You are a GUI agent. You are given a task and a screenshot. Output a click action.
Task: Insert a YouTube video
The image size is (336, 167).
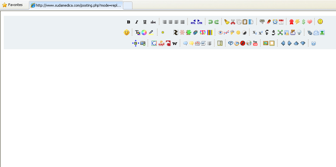[x=255, y=43]
